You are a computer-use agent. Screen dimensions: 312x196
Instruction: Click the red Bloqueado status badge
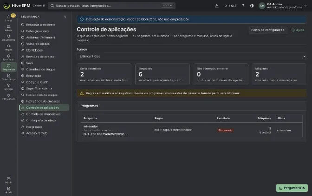tap(225, 130)
